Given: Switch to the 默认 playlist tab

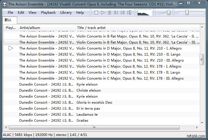Looking at the screenshot, I should click(8, 20).
